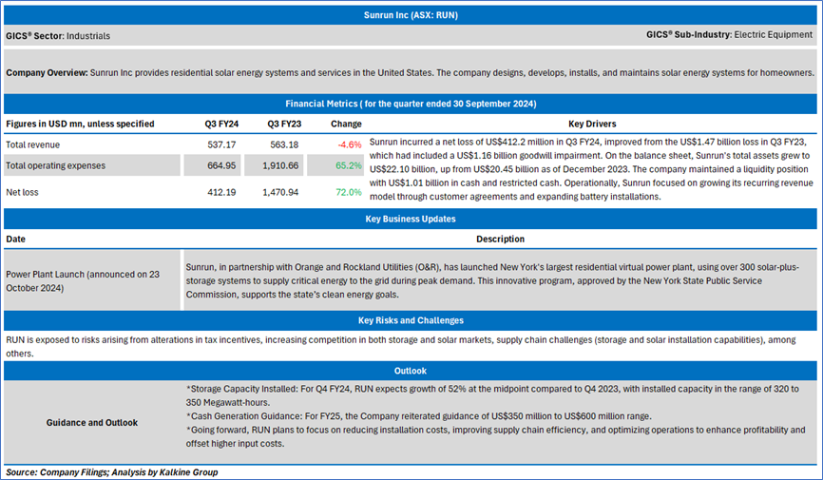Click the Key Risks and Challenges header
Viewport: 823px width, 480px height.
[x=411, y=319]
